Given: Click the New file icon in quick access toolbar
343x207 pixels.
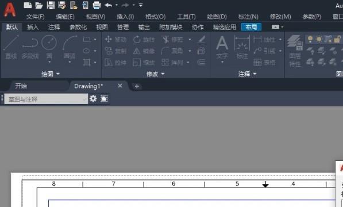Looking at the screenshot, I should click(x=28, y=5).
